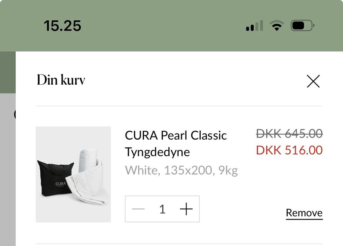The image size is (343, 246).
Task: Tap the green page header strip beside drawer
Action: click(7, 71)
